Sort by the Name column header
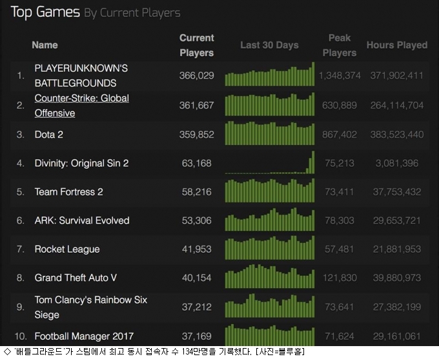Viewport: 439px width, 359px height. point(45,45)
